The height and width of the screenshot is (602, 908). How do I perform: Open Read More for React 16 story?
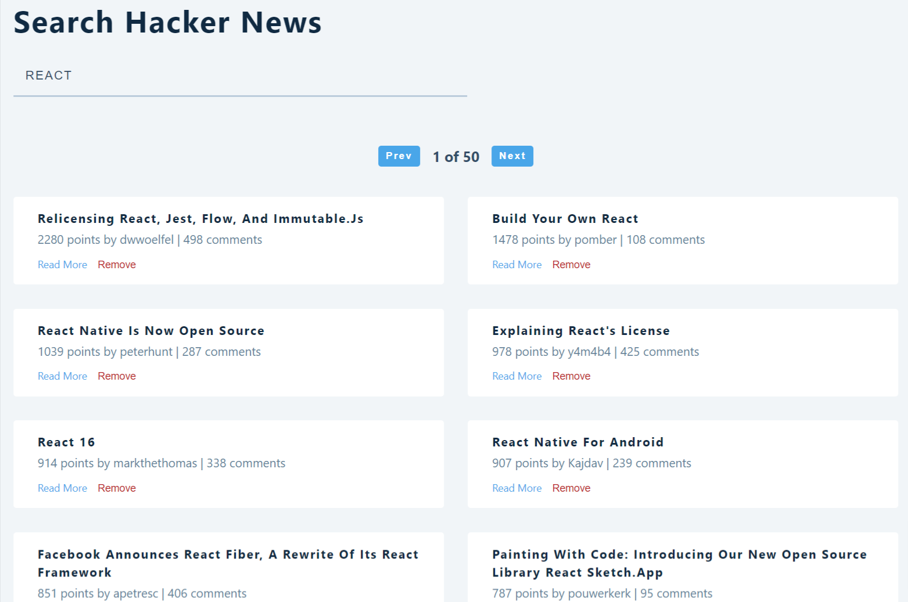pos(62,488)
